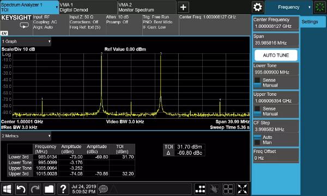Open the folder file icon

(x=49, y=189)
